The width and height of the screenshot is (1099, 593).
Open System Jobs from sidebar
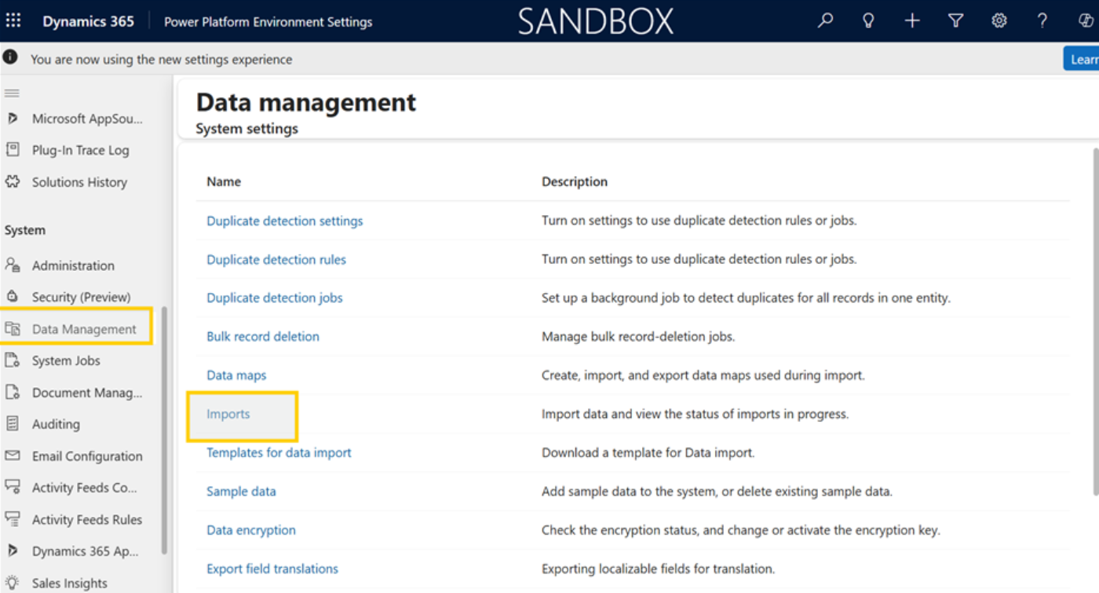coord(66,361)
